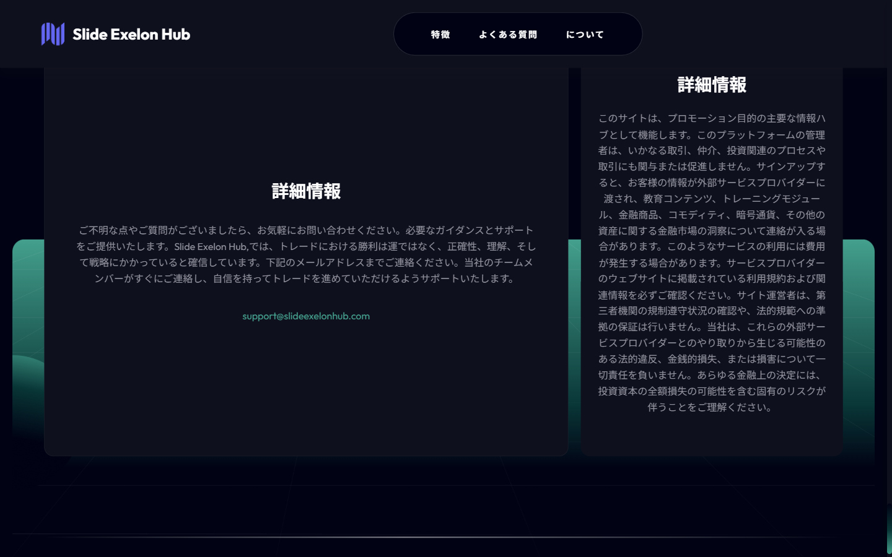Go to the よくある質問 section
This screenshot has width=892, height=557.
click(x=508, y=35)
